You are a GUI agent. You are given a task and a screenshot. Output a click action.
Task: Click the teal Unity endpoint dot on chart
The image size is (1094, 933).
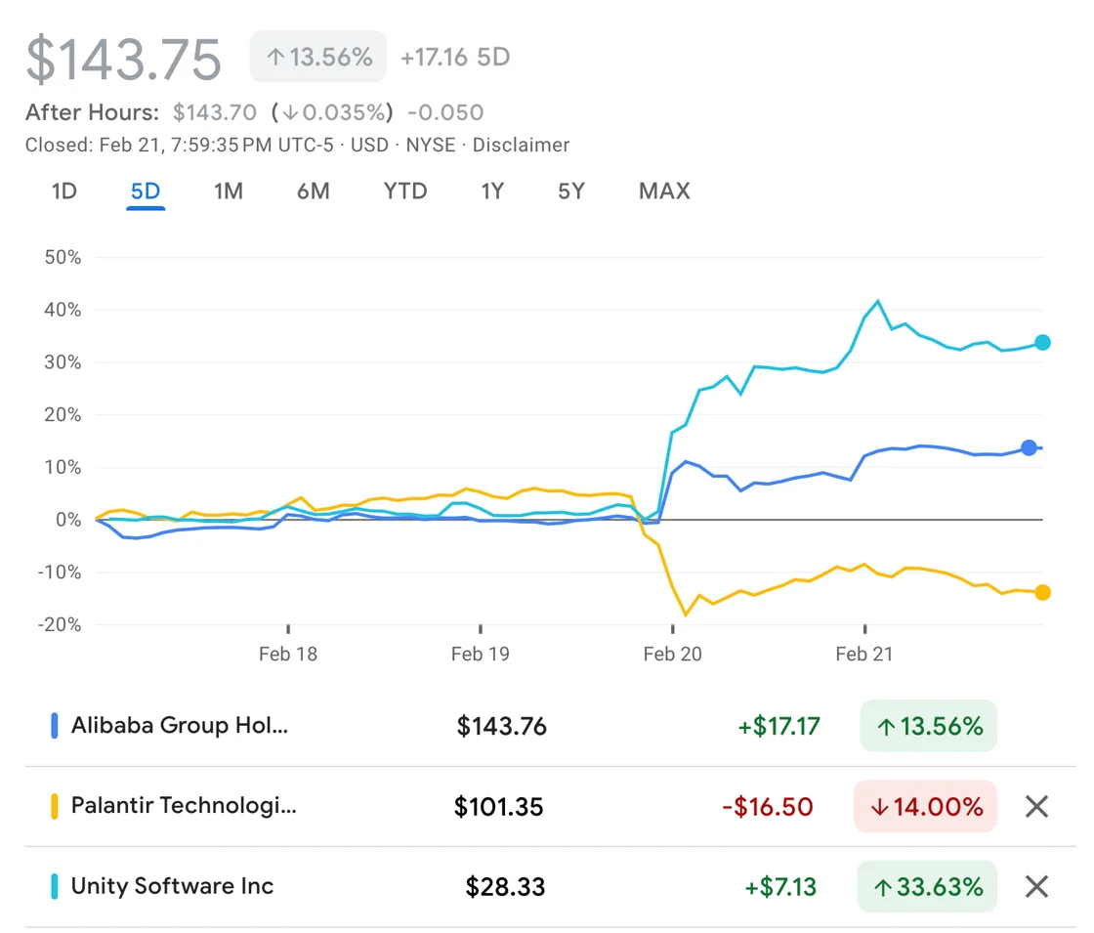1042,342
